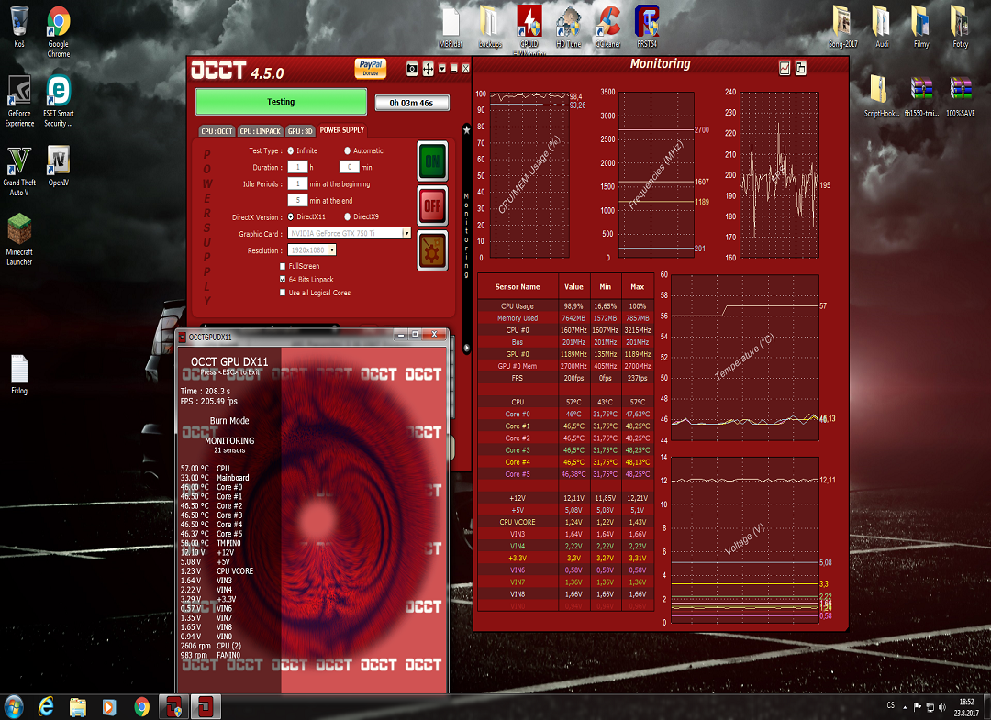
Task: Open OCCT settings with the gear icon
Action: tap(432, 249)
